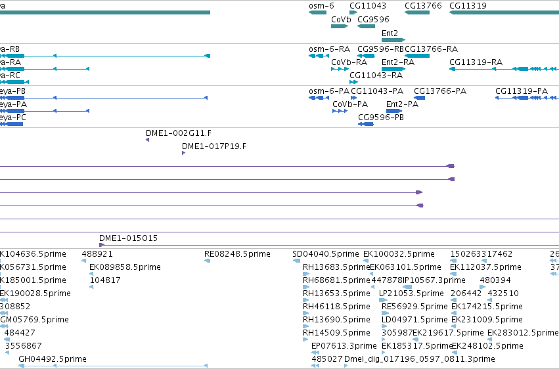Open the RH68681.5prime EST label
Viewport: 559px width, 369px height.
[336, 280]
